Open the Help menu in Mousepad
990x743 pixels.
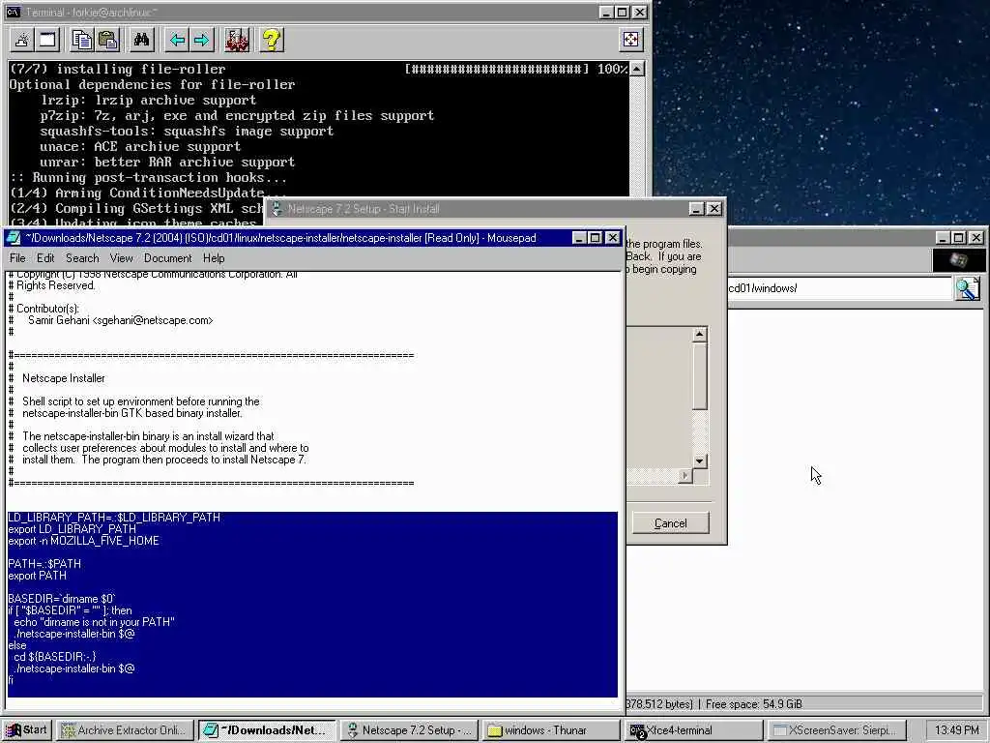pos(214,257)
